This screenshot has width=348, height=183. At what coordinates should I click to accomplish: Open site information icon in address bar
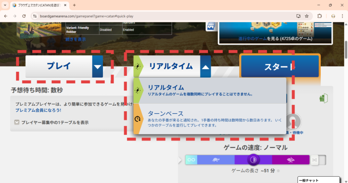tap(35, 16)
